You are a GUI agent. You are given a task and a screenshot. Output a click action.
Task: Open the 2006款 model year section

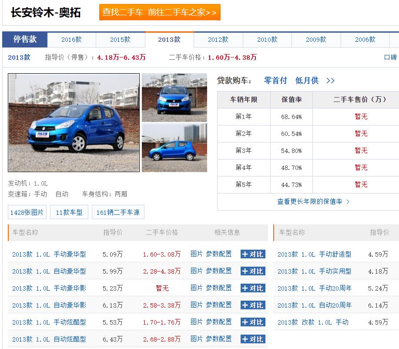click(365, 40)
